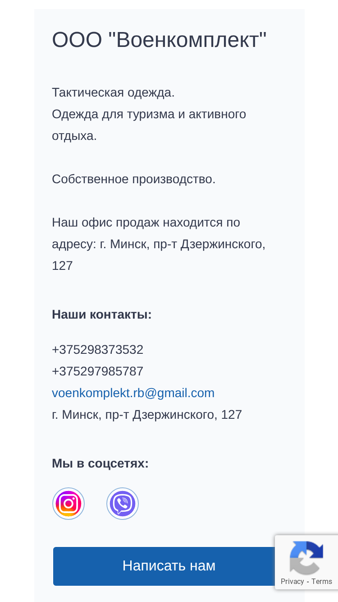Screen dimensions: 338x602
Task: Click the "Наш офис продаж находится по" line
Action: click(x=146, y=222)
